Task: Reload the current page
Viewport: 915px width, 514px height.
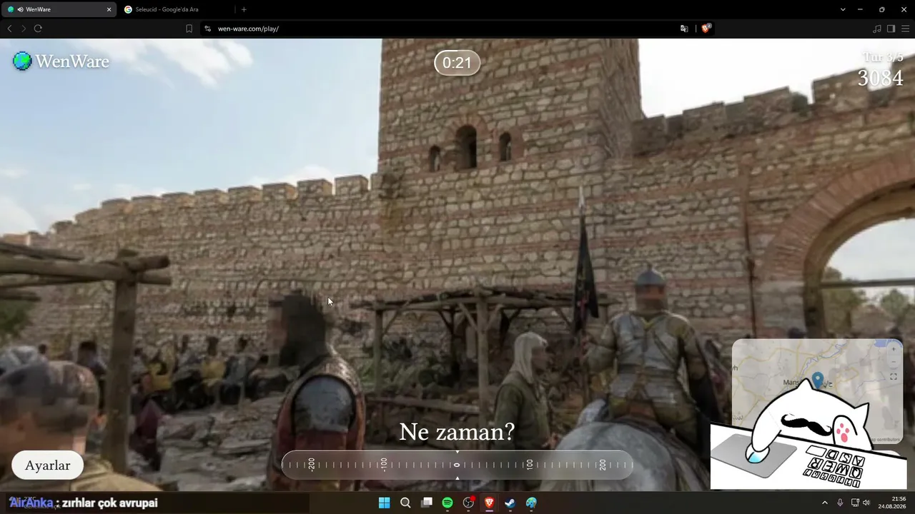Action: click(38, 29)
